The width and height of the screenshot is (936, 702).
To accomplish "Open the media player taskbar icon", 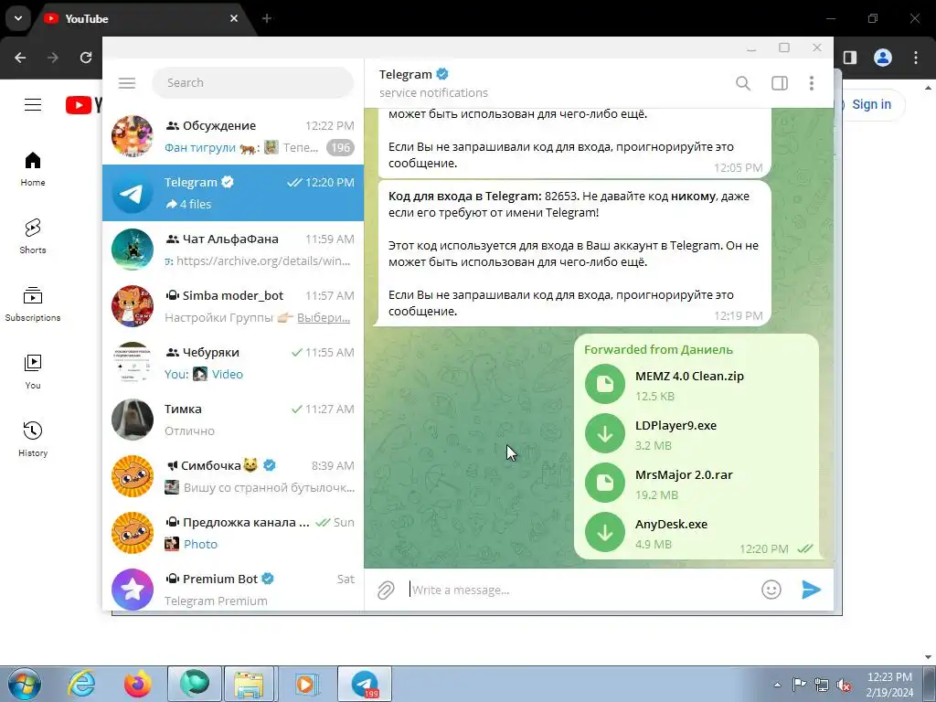I will [x=305, y=684].
